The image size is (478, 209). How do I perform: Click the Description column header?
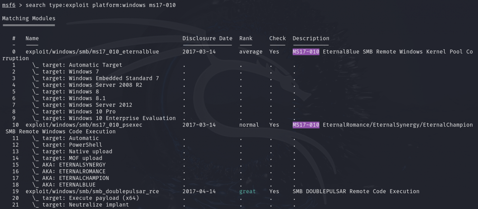pyautogui.click(x=311, y=38)
